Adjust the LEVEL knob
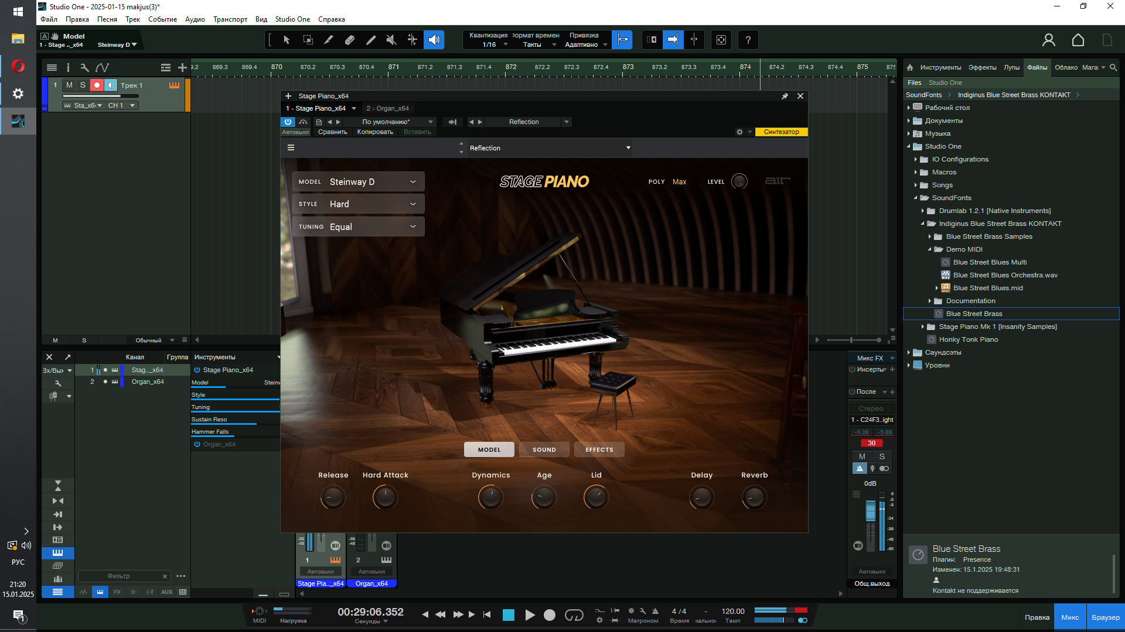Viewport: 1125px width, 632px height. point(739,181)
